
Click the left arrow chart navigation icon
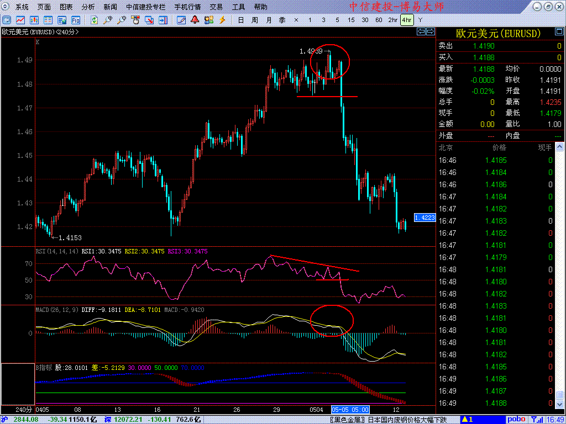[x=421, y=31]
